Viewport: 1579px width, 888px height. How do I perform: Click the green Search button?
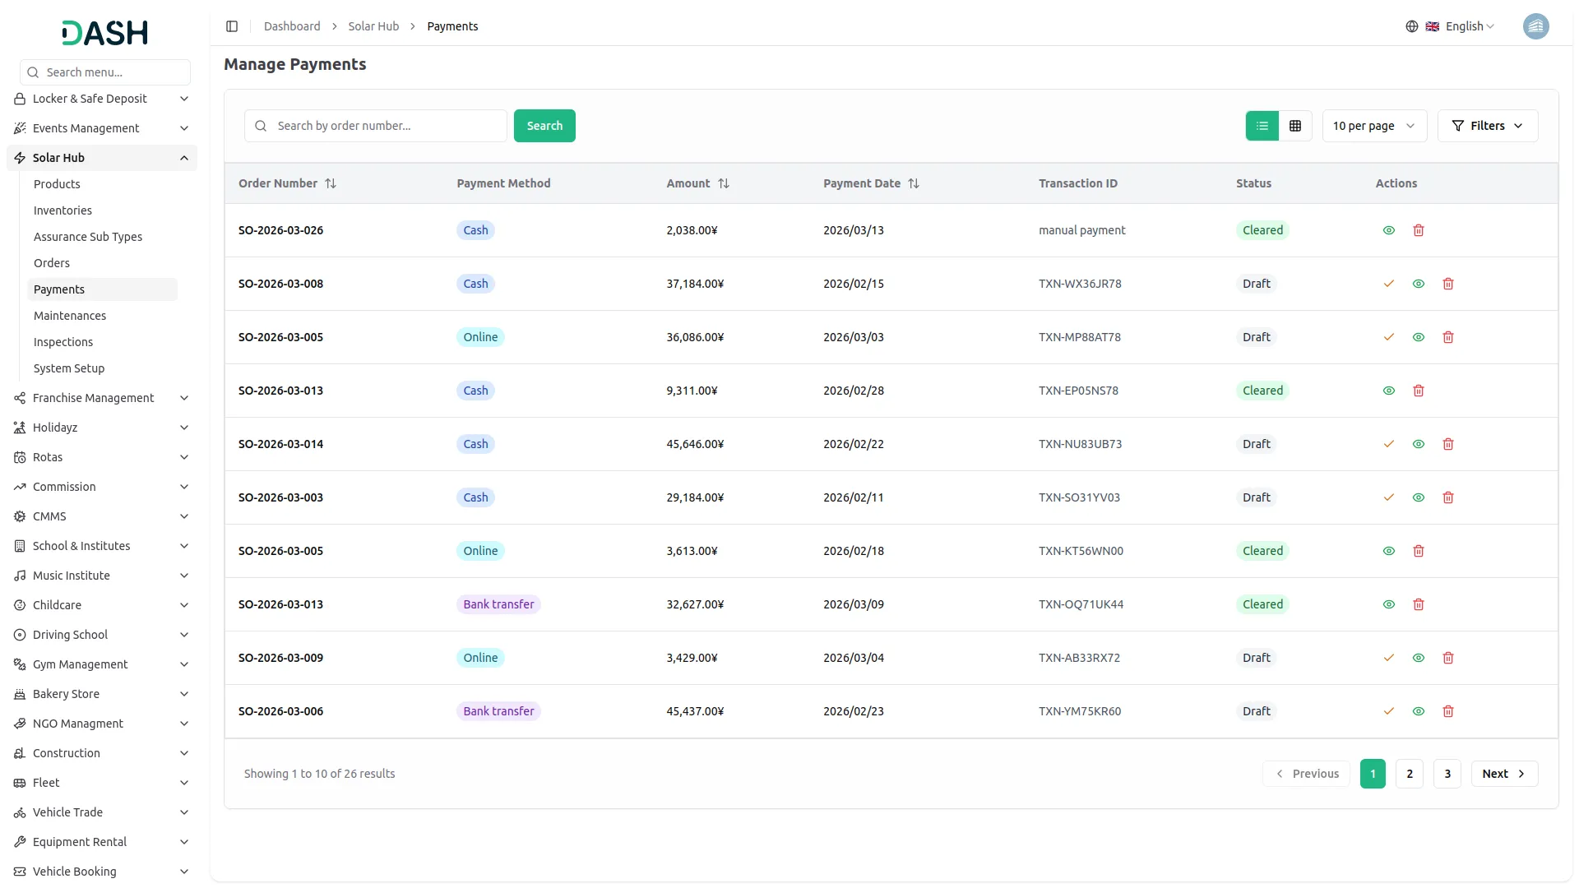544,126
